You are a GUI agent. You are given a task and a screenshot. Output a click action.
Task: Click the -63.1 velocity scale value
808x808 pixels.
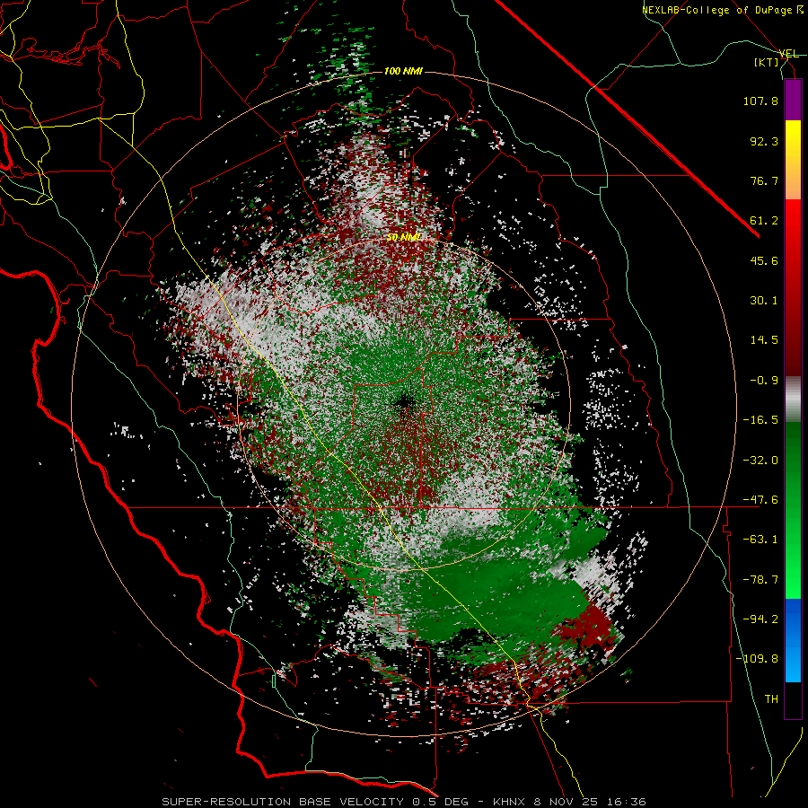760,540
